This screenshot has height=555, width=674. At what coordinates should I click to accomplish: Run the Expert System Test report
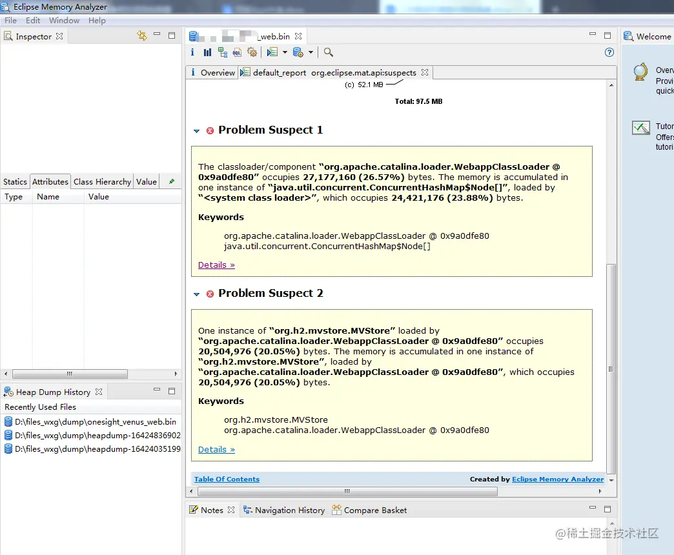pyautogui.click(x=272, y=52)
